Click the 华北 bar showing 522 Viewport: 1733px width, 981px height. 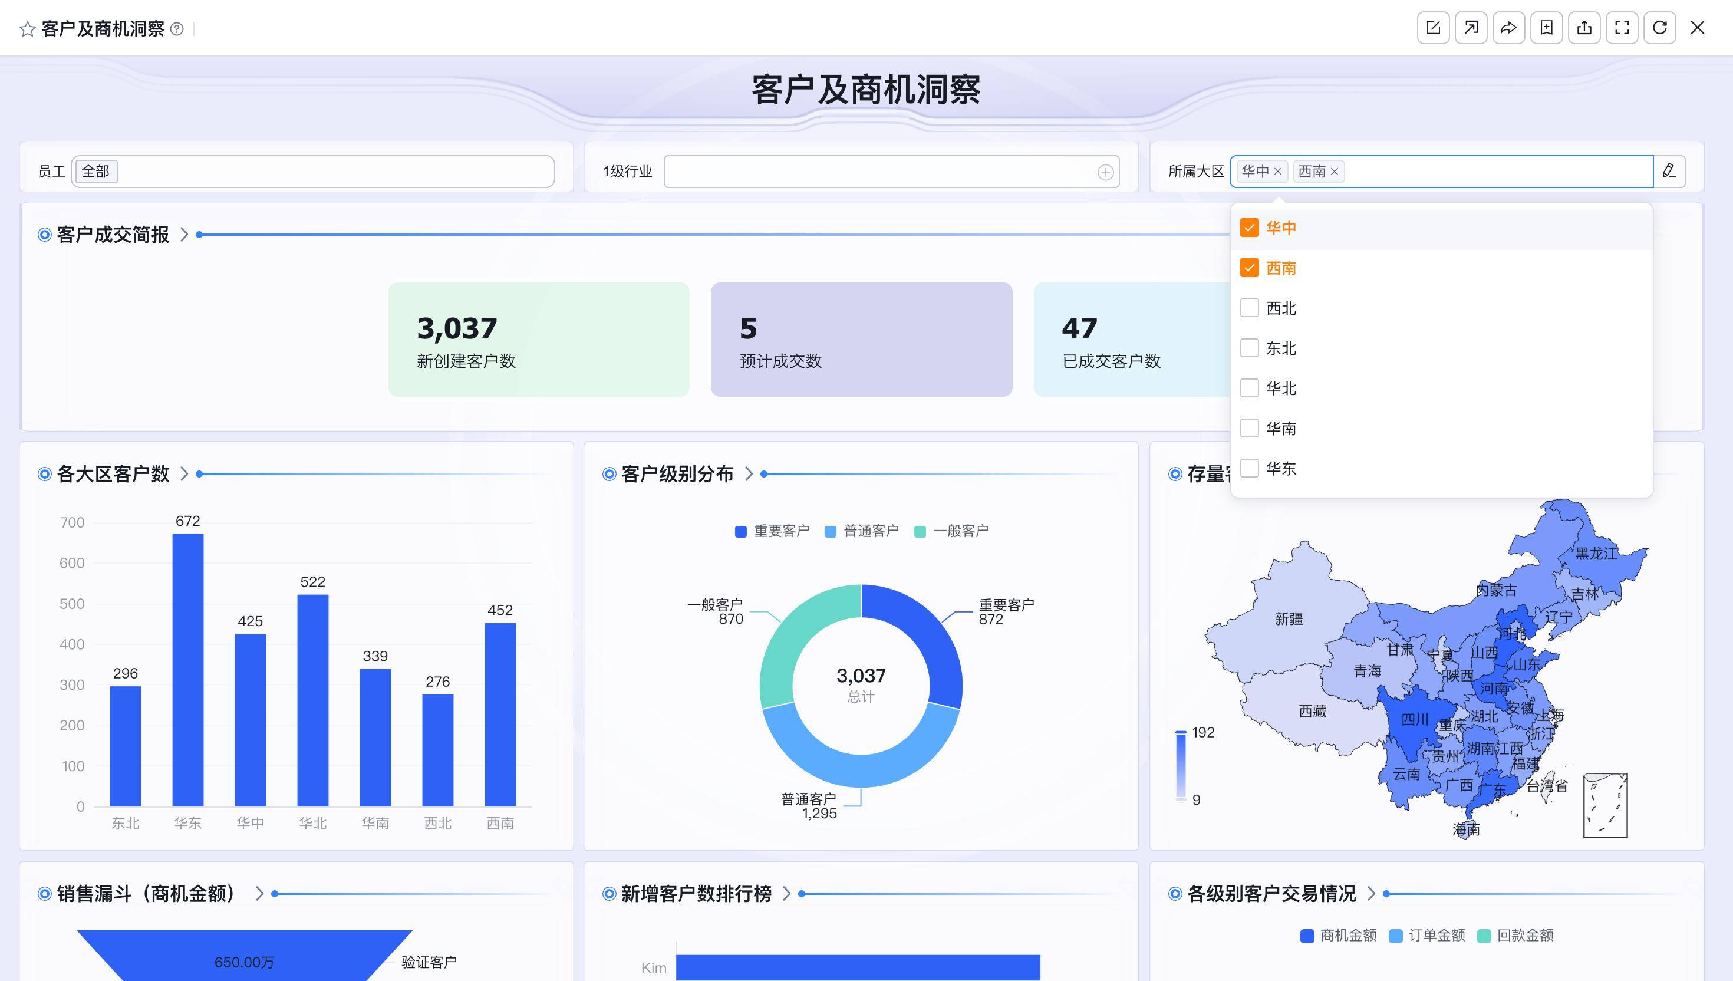[x=313, y=701]
